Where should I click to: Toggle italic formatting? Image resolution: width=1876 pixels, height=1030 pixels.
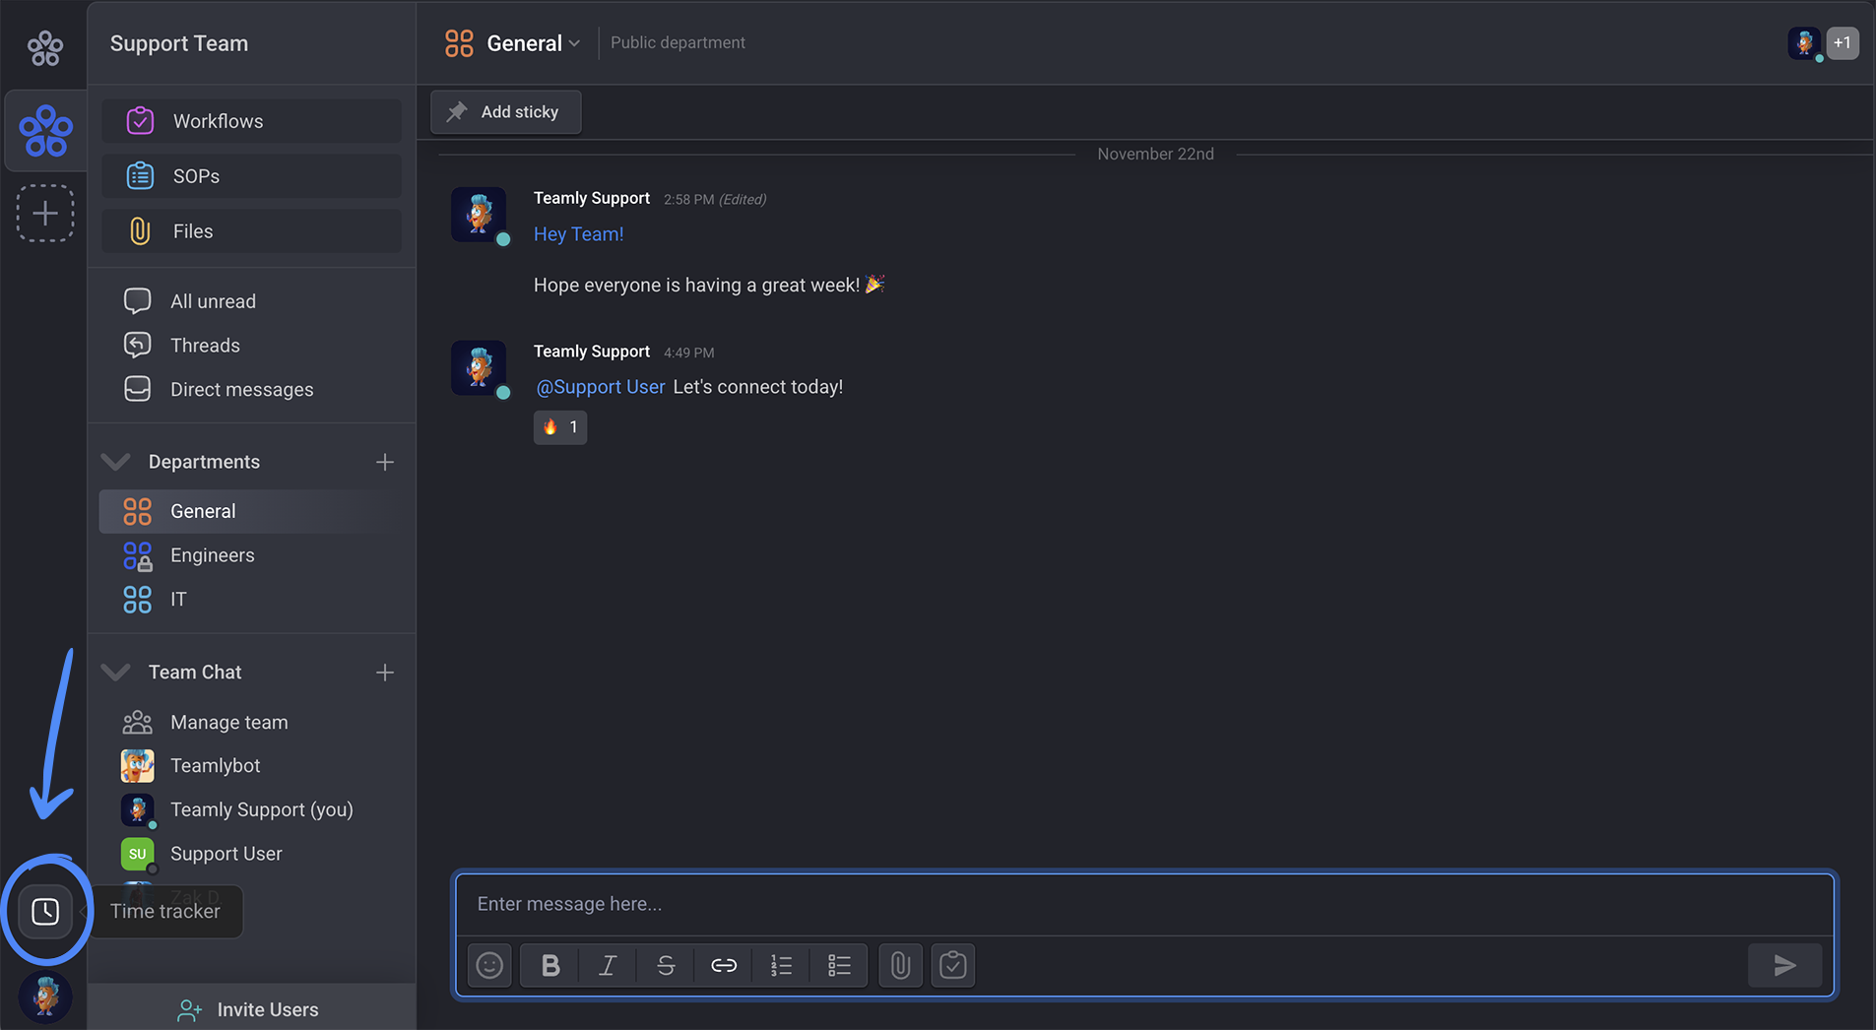608,966
